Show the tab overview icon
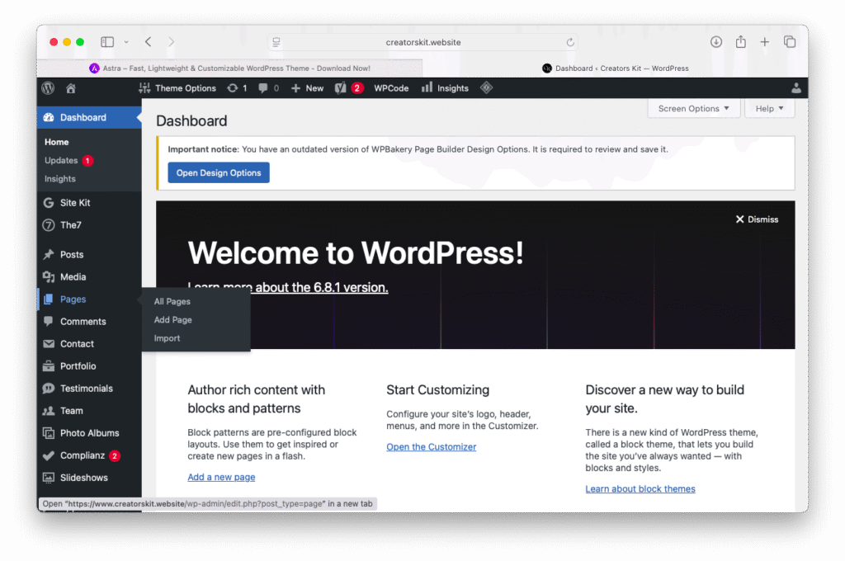 tap(790, 41)
